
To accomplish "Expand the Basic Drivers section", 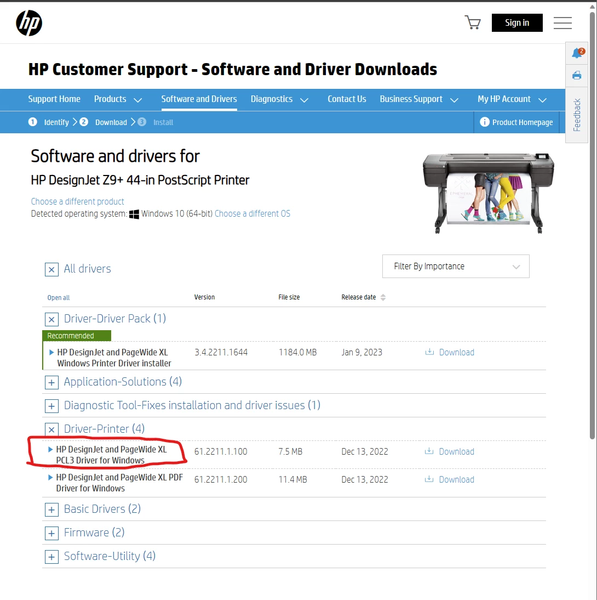I will tap(51, 510).
